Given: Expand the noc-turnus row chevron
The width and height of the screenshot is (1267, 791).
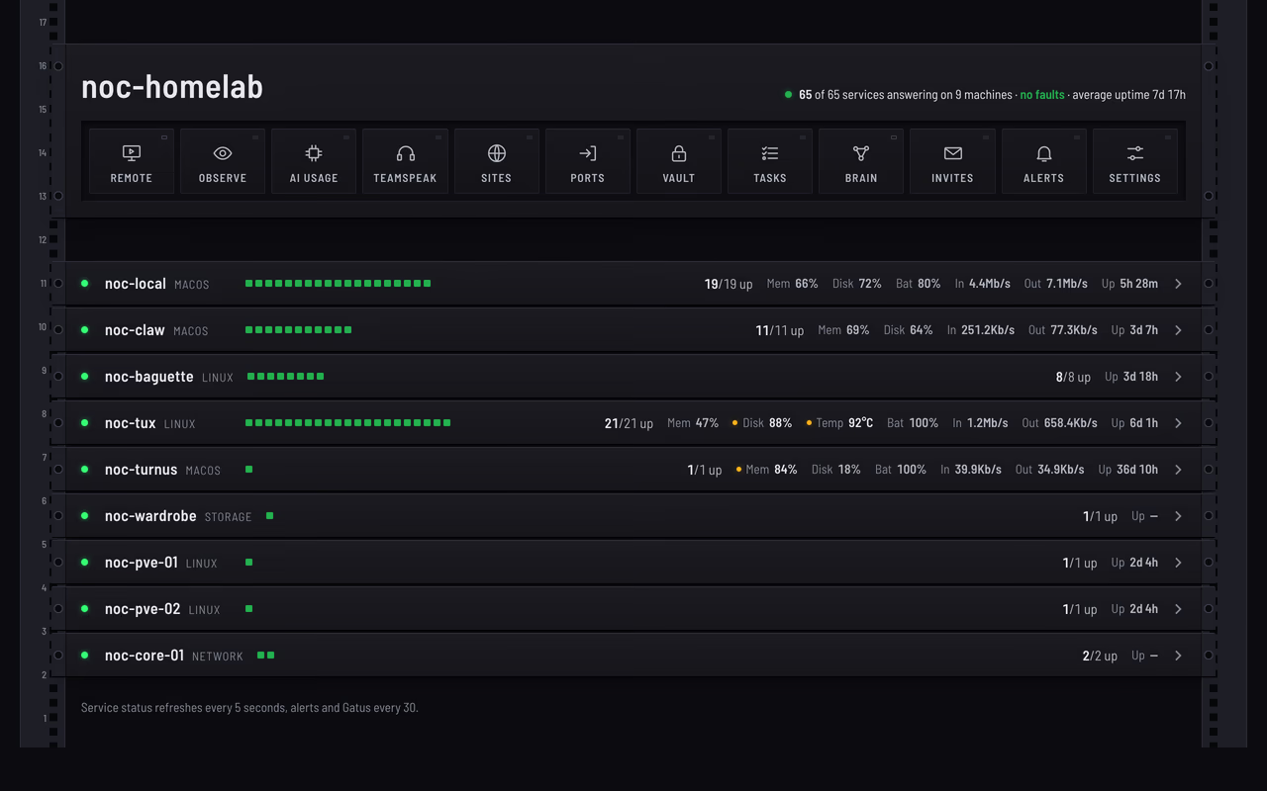Looking at the screenshot, I should coord(1178,470).
